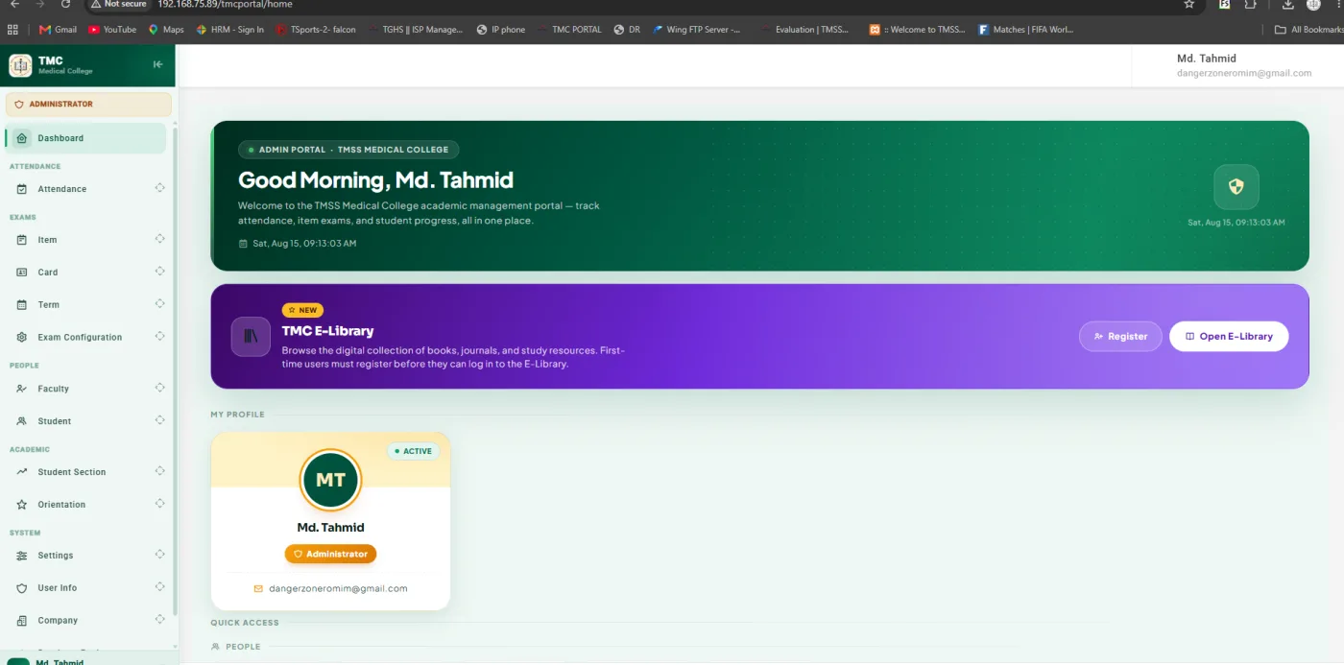The height and width of the screenshot is (665, 1344).
Task: Click the Term calendar icon in sidebar
Action: [22, 305]
